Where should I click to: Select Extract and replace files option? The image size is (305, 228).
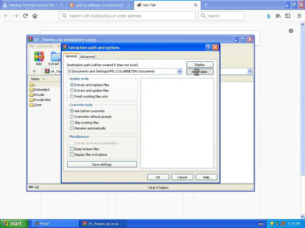[89, 85]
